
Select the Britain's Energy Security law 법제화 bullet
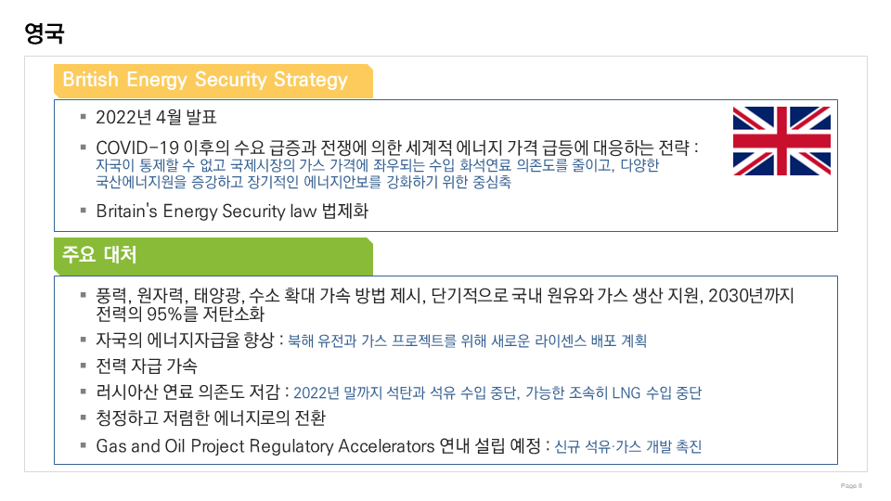232,211
